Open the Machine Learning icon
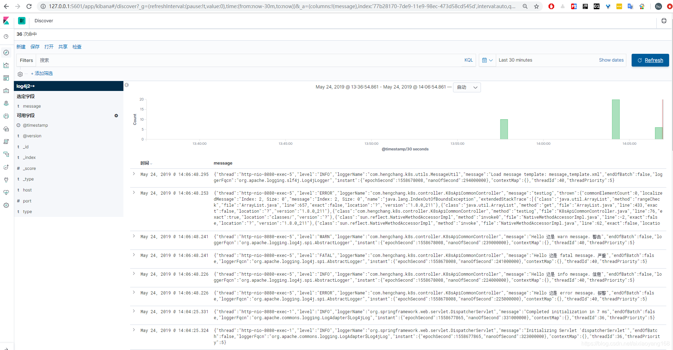Image resolution: width=673 pixels, height=350 pixels. pos(6,116)
